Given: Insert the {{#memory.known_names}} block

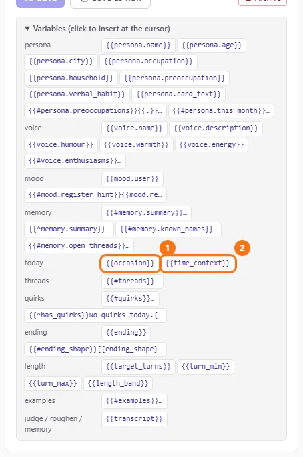Looking at the screenshot, I should tap(168, 229).
